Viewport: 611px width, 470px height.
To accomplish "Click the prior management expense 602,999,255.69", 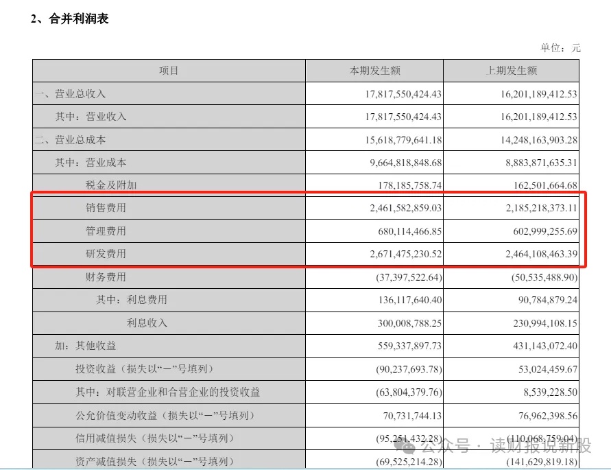I will (x=545, y=231).
